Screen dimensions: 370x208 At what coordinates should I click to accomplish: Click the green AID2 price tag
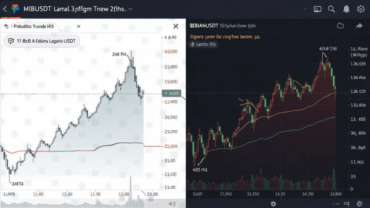pyautogui.click(x=172, y=93)
